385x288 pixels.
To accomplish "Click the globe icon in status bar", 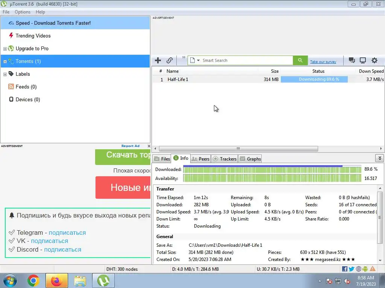I will (358, 269).
